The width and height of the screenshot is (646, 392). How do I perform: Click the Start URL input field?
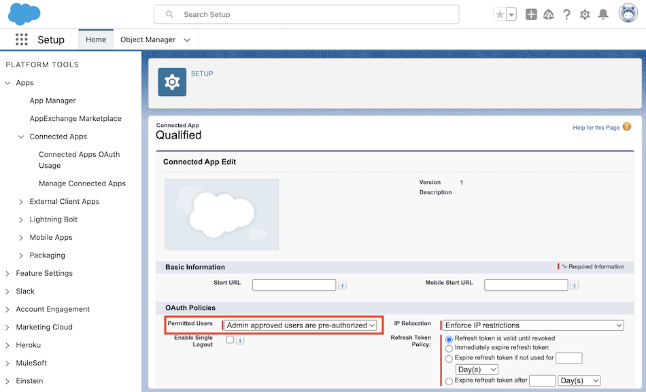pos(294,285)
